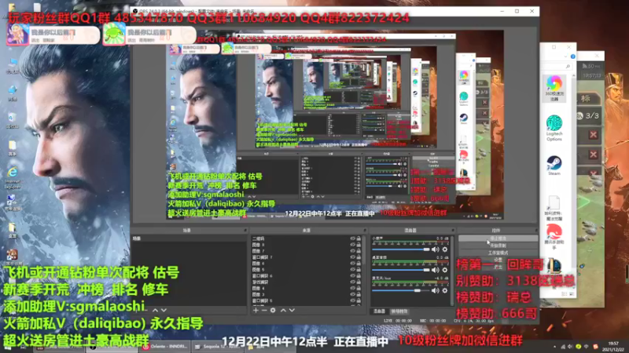Select the 场景 entry in the scenes list

189,238
